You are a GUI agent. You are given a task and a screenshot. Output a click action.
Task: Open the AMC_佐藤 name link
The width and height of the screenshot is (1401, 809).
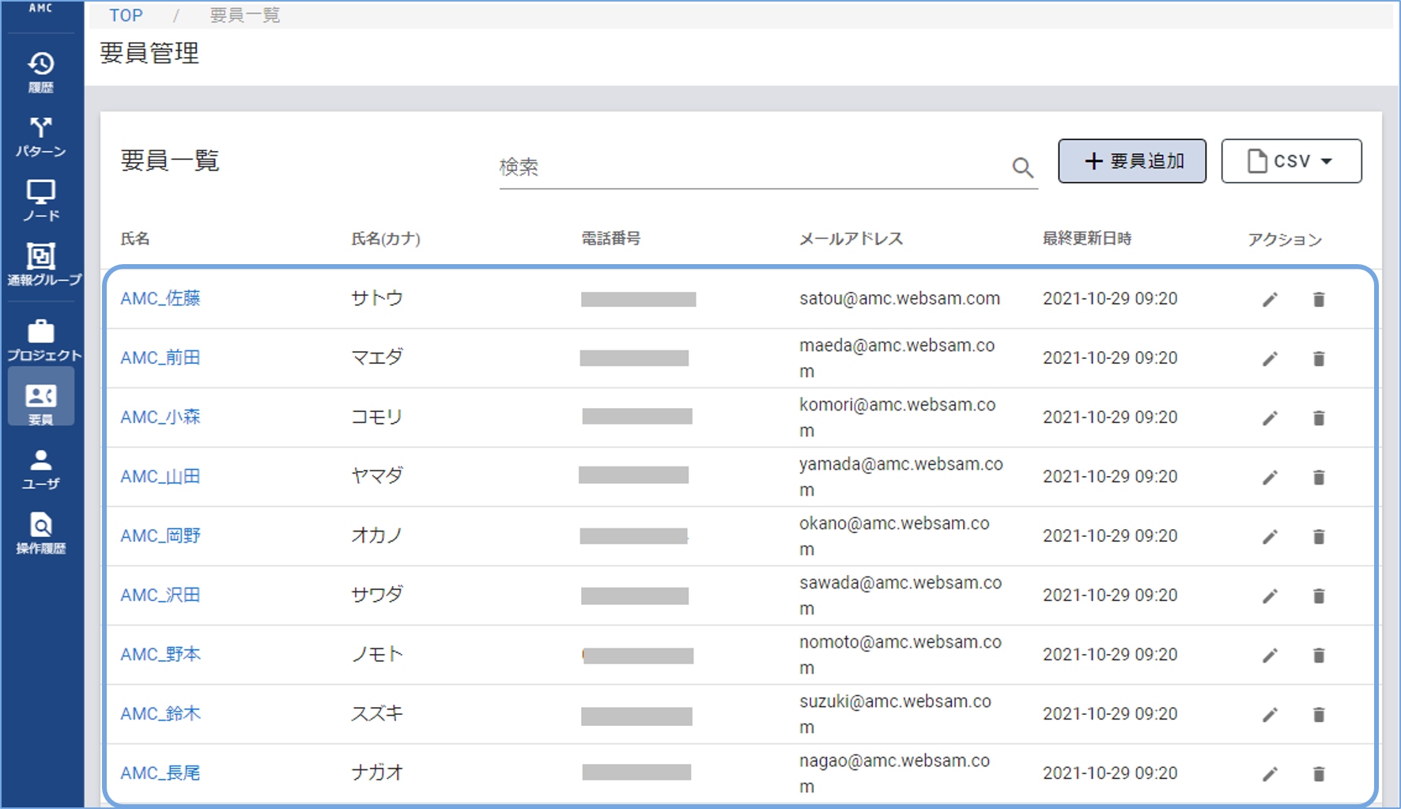point(160,298)
